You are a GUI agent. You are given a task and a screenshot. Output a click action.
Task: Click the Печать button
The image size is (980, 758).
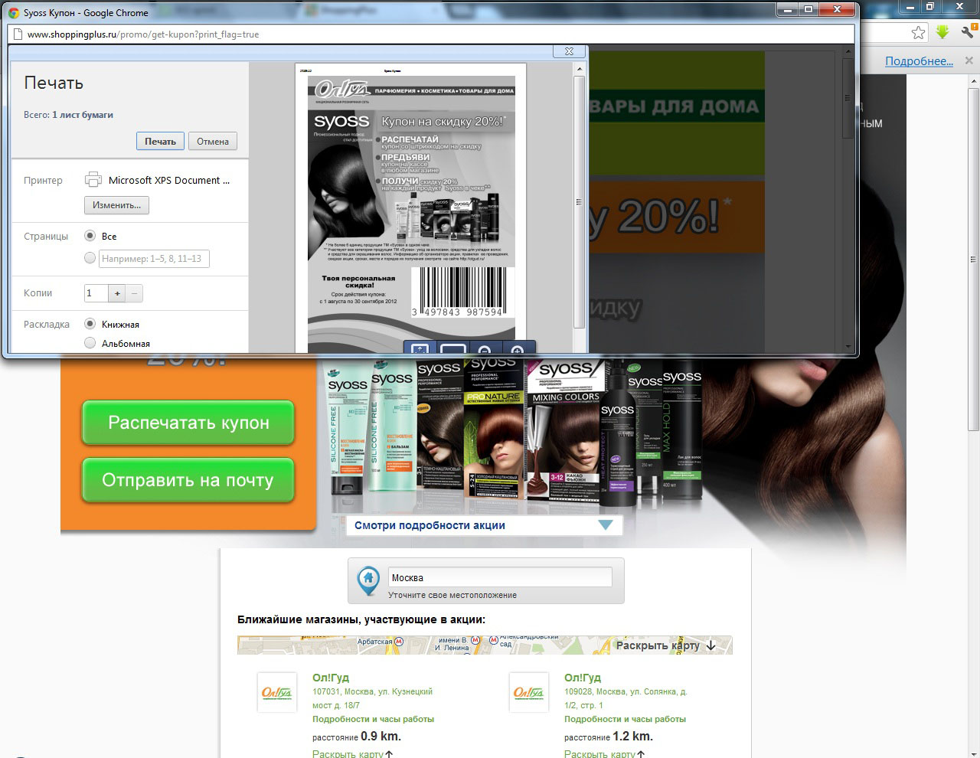(x=160, y=141)
